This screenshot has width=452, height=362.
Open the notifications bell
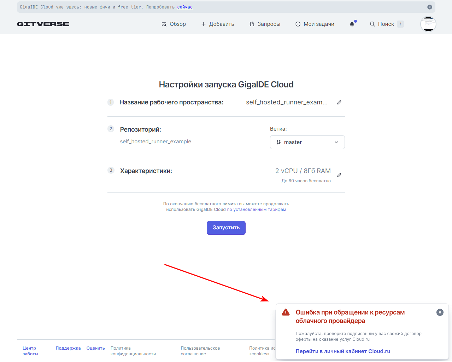(352, 24)
